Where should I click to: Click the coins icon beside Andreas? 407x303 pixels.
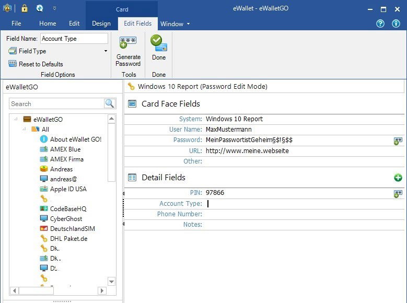(x=44, y=169)
